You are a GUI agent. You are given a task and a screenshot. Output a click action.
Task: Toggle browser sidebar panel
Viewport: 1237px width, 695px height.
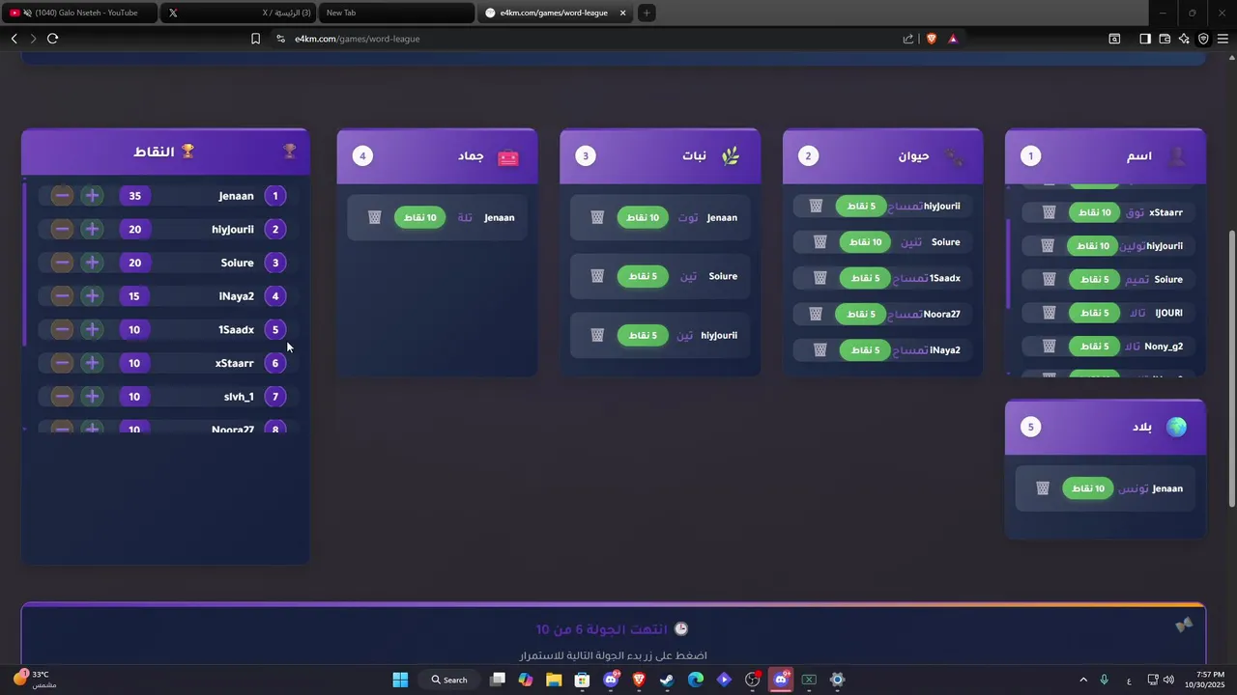point(1144,39)
